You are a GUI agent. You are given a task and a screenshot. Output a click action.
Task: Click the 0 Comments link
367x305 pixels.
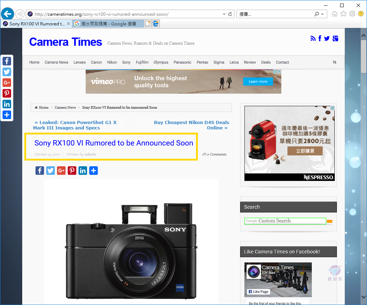coord(215,154)
